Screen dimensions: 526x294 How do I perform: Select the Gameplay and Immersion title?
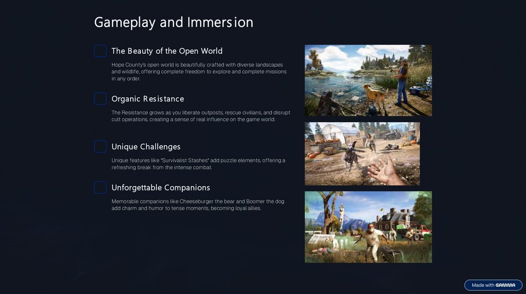click(x=174, y=23)
